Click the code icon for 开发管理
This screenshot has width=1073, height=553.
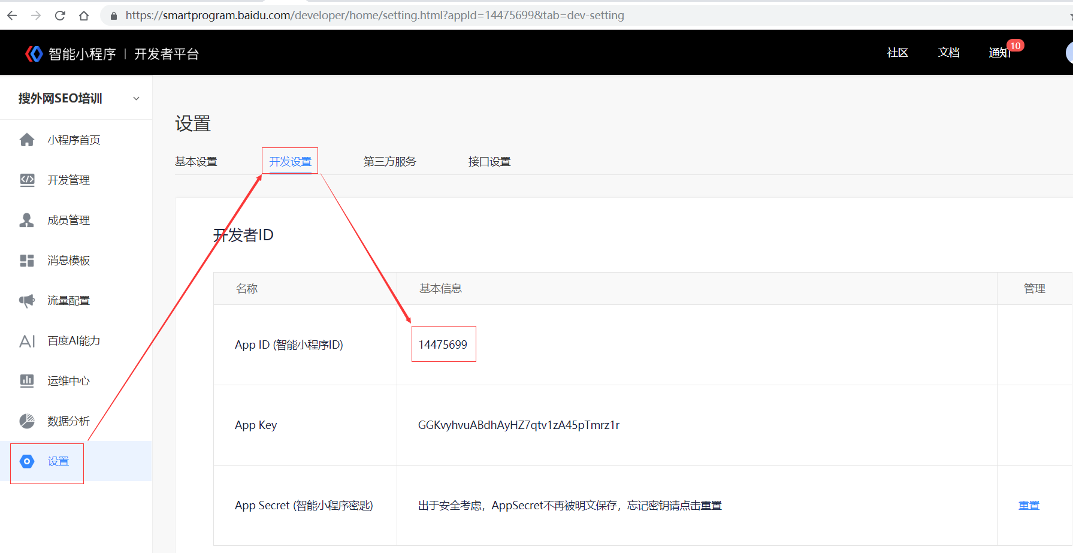click(x=27, y=180)
